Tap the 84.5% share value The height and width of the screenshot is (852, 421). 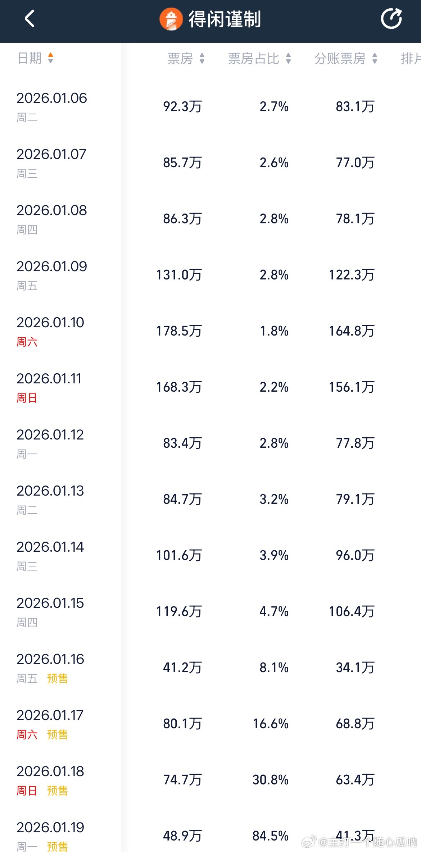point(270,836)
